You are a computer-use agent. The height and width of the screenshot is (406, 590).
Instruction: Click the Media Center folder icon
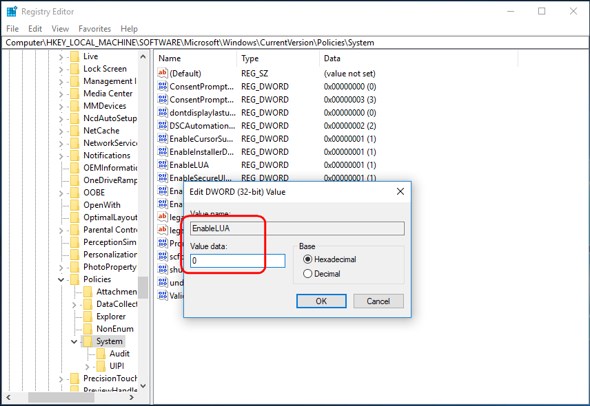pyautogui.click(x=75, y=94)
